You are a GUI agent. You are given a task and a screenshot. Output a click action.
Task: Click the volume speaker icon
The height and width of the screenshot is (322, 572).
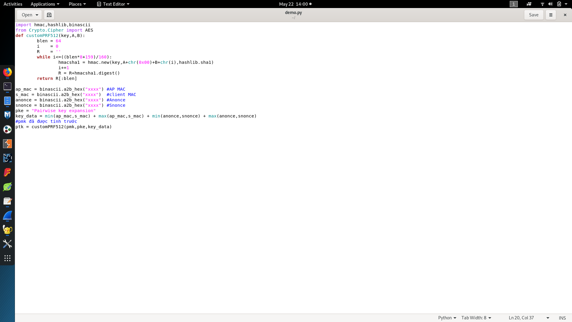[551, 4]
